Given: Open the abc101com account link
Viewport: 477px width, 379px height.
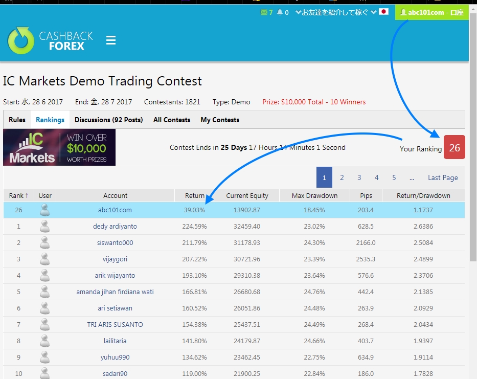Looking at the screenshot, I should click(115, 210).
